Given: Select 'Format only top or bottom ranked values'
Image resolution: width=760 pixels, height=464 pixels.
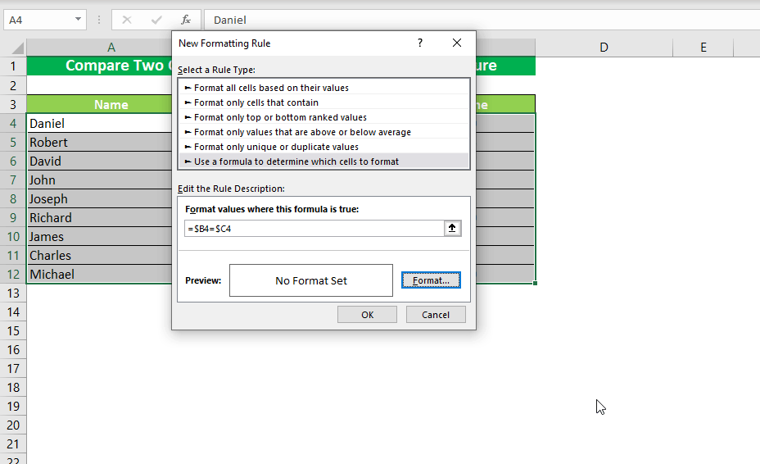Looking at the screenshot, I should [323, 117].
